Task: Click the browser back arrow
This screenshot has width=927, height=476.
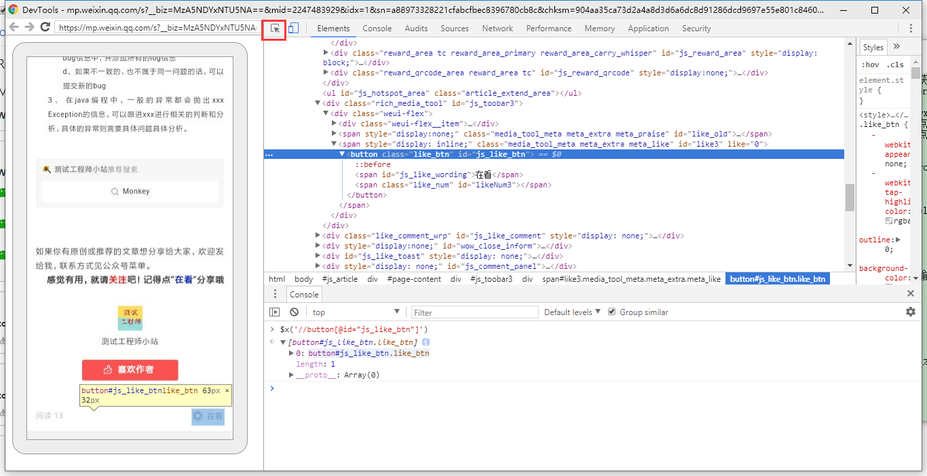Action: 13,27
